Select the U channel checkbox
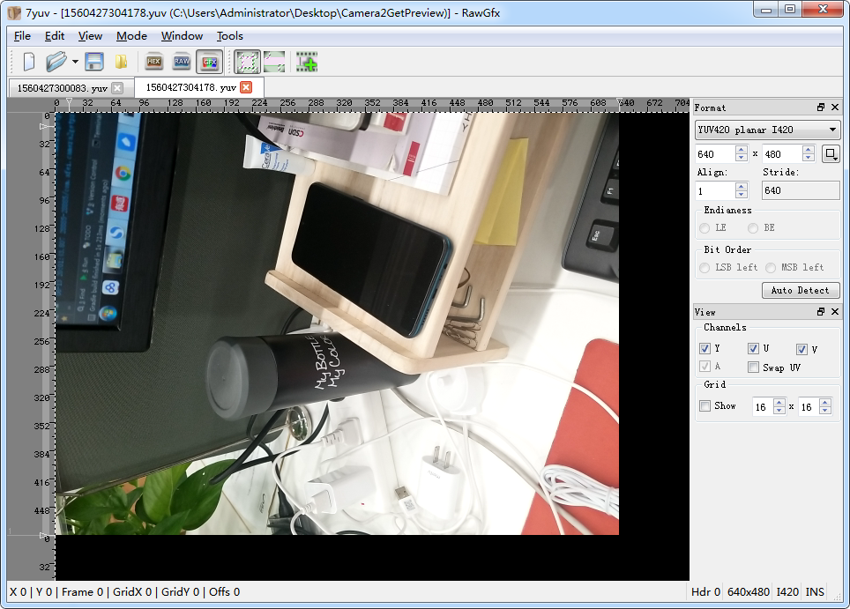 754,348
